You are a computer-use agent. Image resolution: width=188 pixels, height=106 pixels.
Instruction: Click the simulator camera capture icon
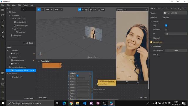tap(127, 82)
